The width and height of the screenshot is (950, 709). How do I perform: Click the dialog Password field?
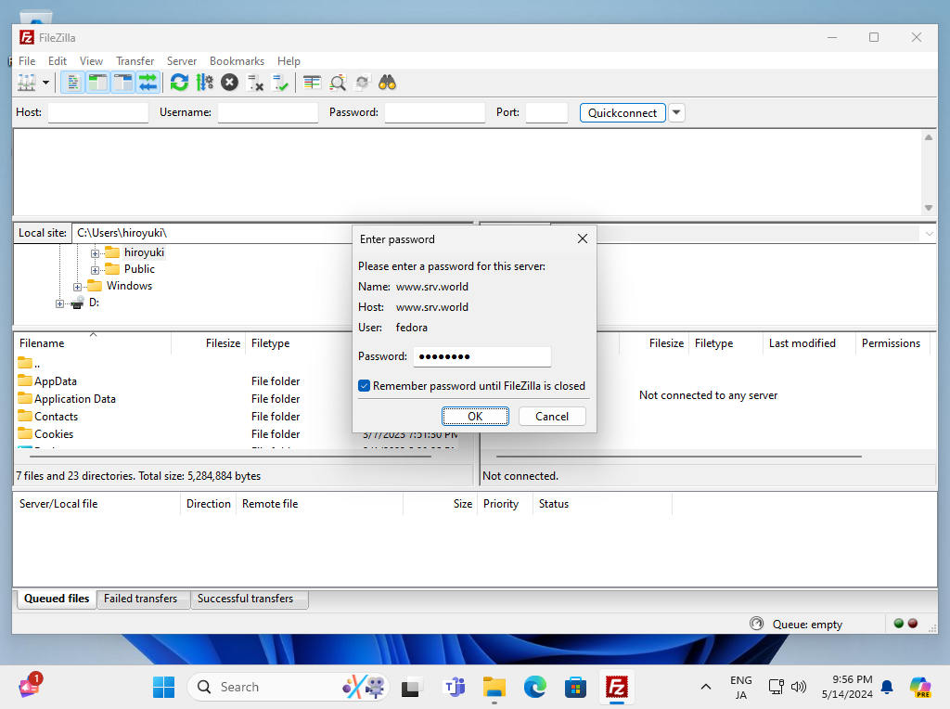coord(482,356)
